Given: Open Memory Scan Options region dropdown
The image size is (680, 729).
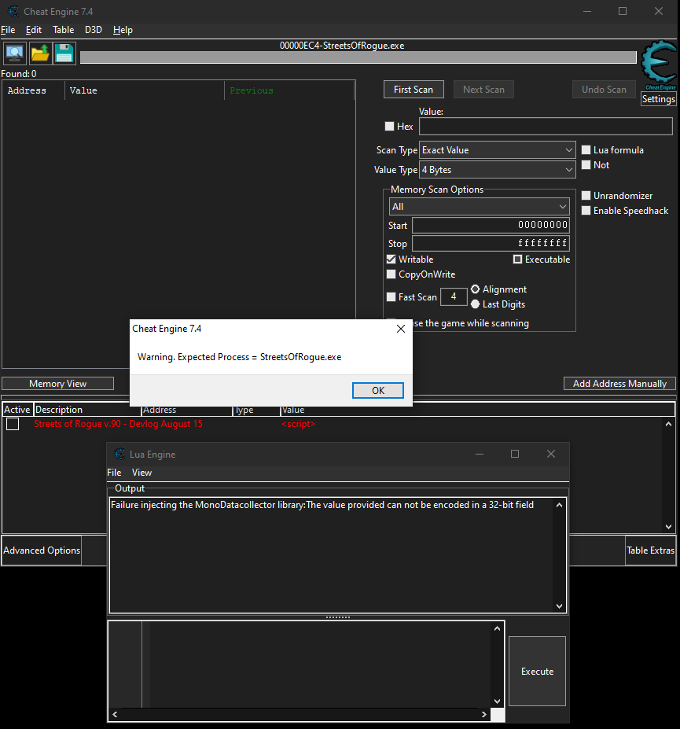Looking at the screenshot, I should click(479, 206).
